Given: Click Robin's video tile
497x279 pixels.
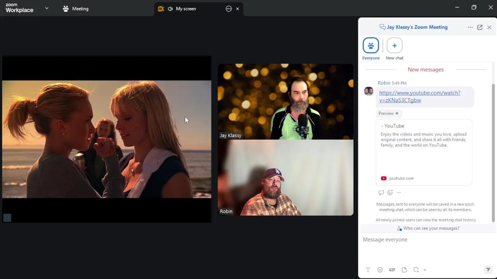Looking at the screenshot, I should pos(285,177).
